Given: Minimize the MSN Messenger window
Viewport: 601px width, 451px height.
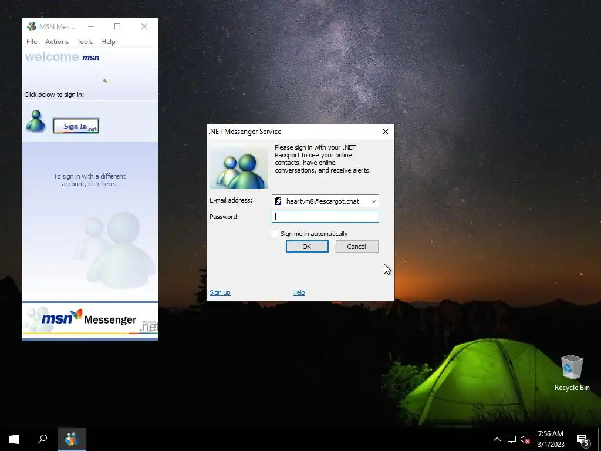Looking at the screenshot, I should (91, 26).
